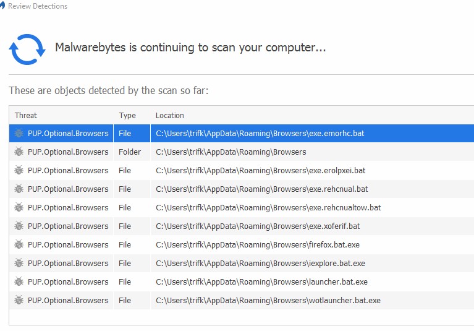Select File type cell in exe.emorhc.bat row
Image resolution: width=474 pixels, height=331 pixels.
tap(125, 133)
